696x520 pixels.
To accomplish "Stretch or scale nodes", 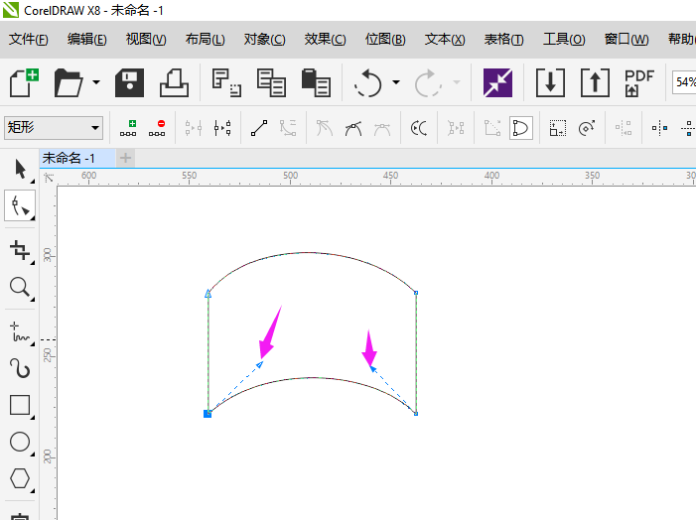I will coord(558,128).
